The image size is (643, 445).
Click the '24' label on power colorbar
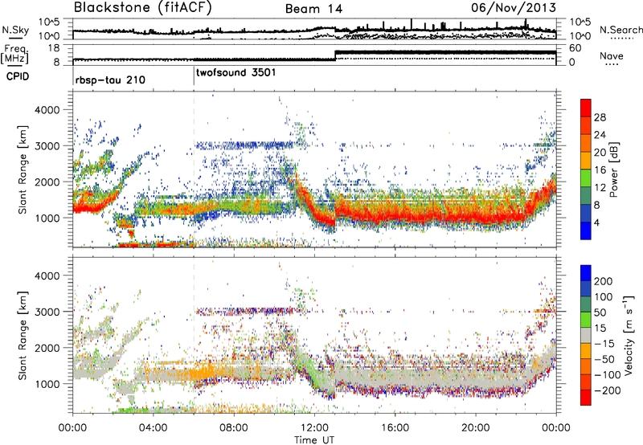[600, 135]
